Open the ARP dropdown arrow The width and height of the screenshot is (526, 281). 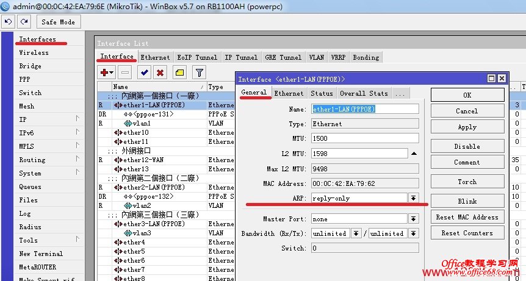413,198
